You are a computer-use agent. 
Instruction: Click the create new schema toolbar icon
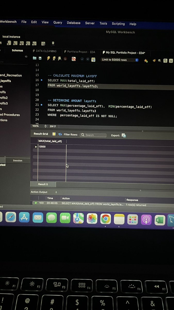coord(9,43)
